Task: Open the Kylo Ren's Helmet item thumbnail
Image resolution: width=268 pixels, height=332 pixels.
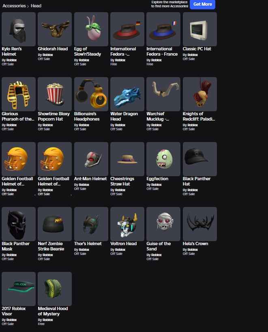Action: coord(19,29)
